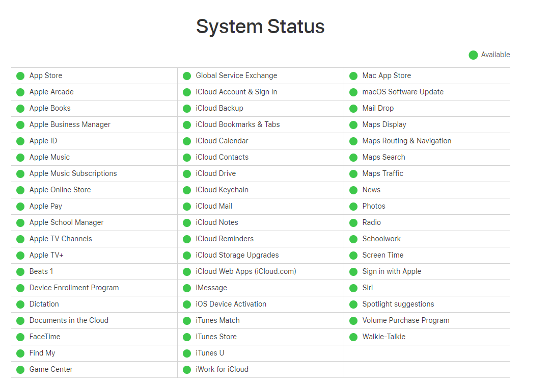Click the Schoolwork label
Screen dimensions: 551x380
381,239
